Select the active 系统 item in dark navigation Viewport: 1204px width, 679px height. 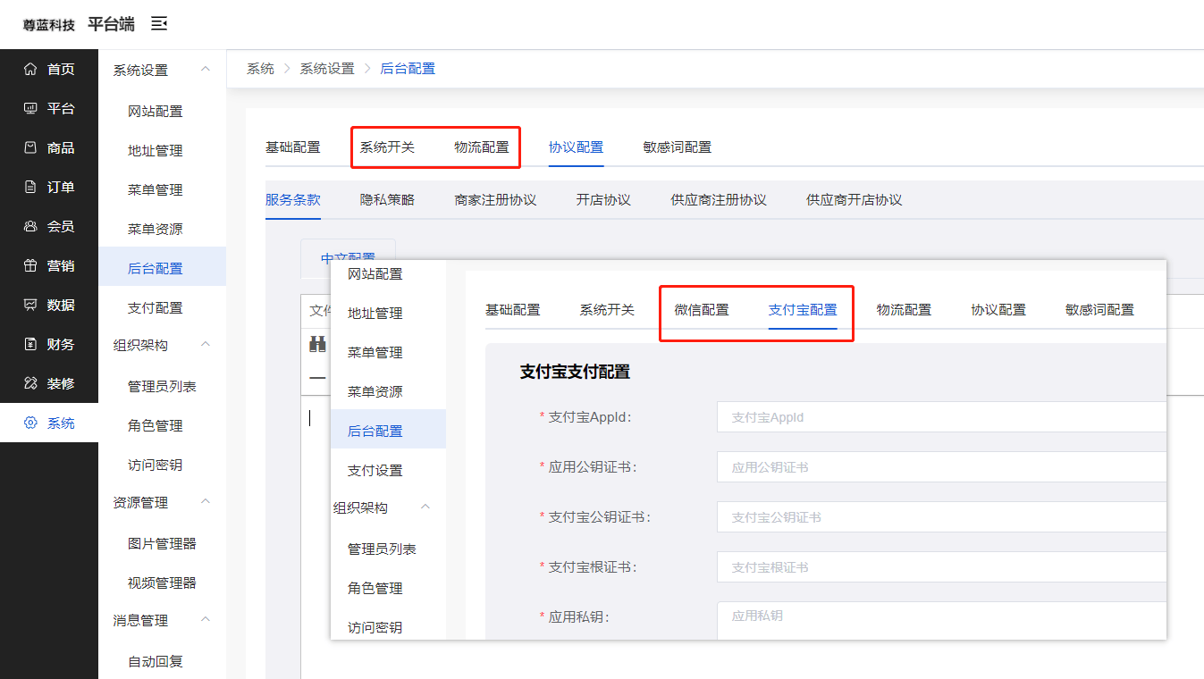49,423
